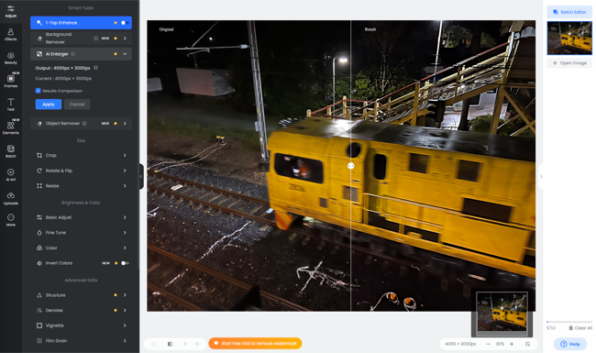Click the Apply button
Screen dimensions: 596x353
click(x=49, y=105)
